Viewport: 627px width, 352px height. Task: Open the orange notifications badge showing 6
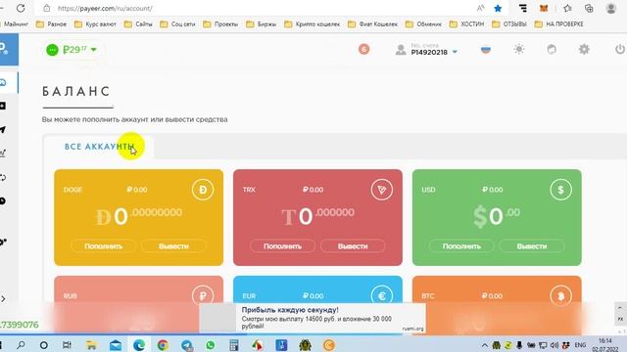(x=363, y=49)
